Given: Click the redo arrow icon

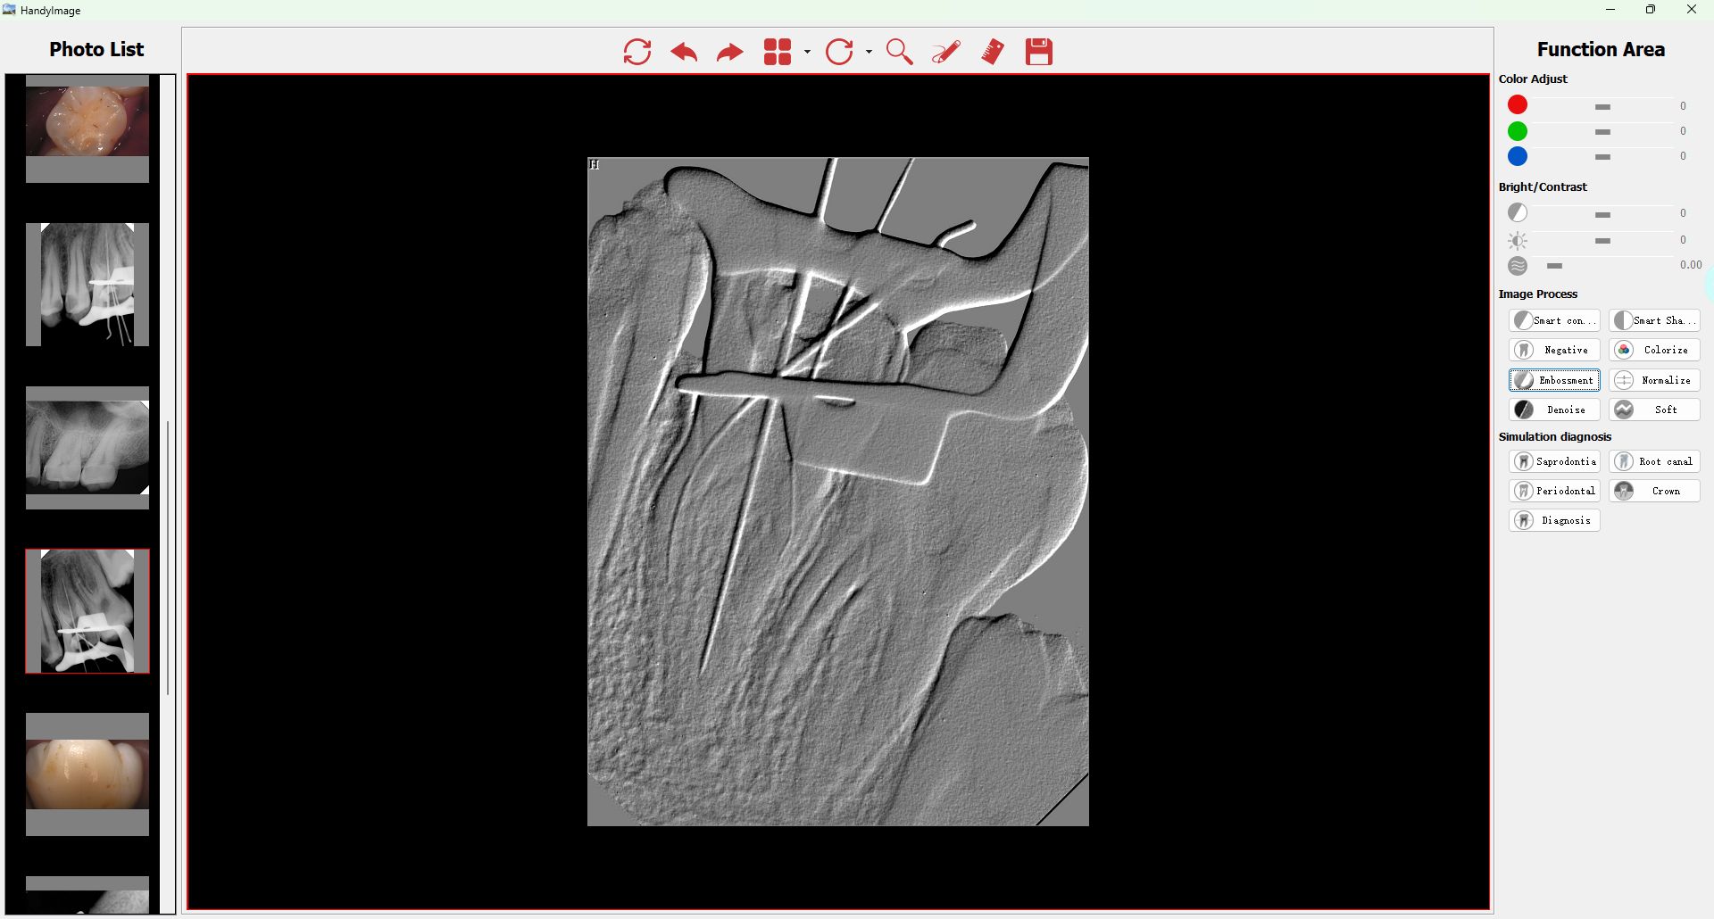Looking at the screenshot, I should click(x=729, y=53).
